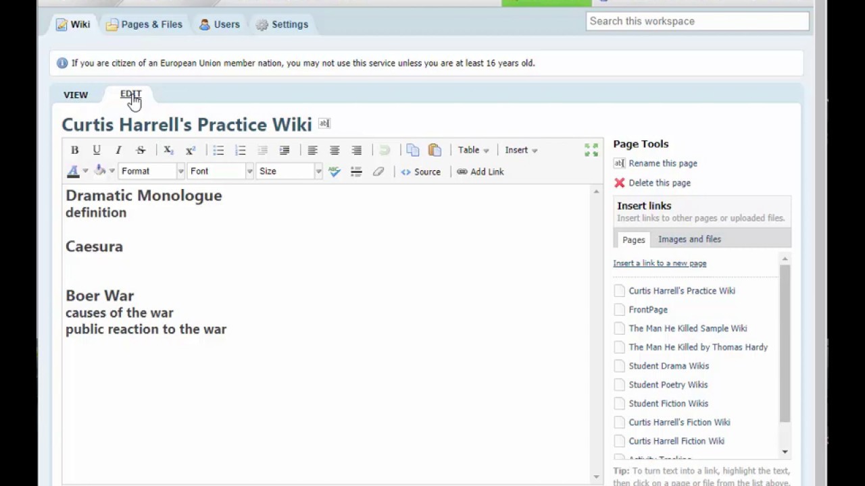Click the undo arrow icon
This screenshot has height=486, width=865.
tap(385, 150)
